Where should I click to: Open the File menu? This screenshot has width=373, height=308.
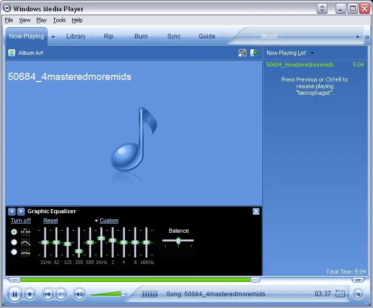pyautogui.click(x=9, y=20)
